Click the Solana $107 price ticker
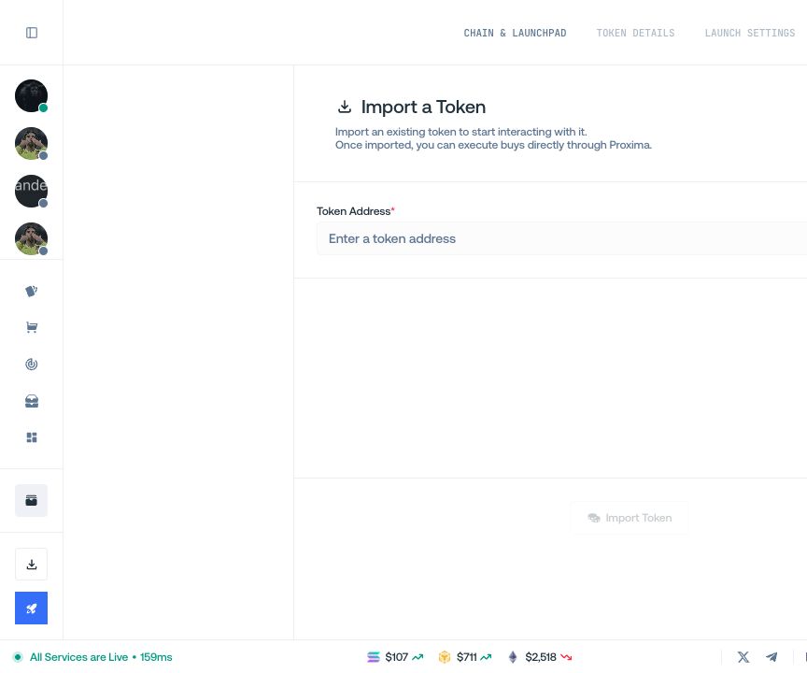Image resolution: width=807 pixels, height=673 pixels. point(395,657)
